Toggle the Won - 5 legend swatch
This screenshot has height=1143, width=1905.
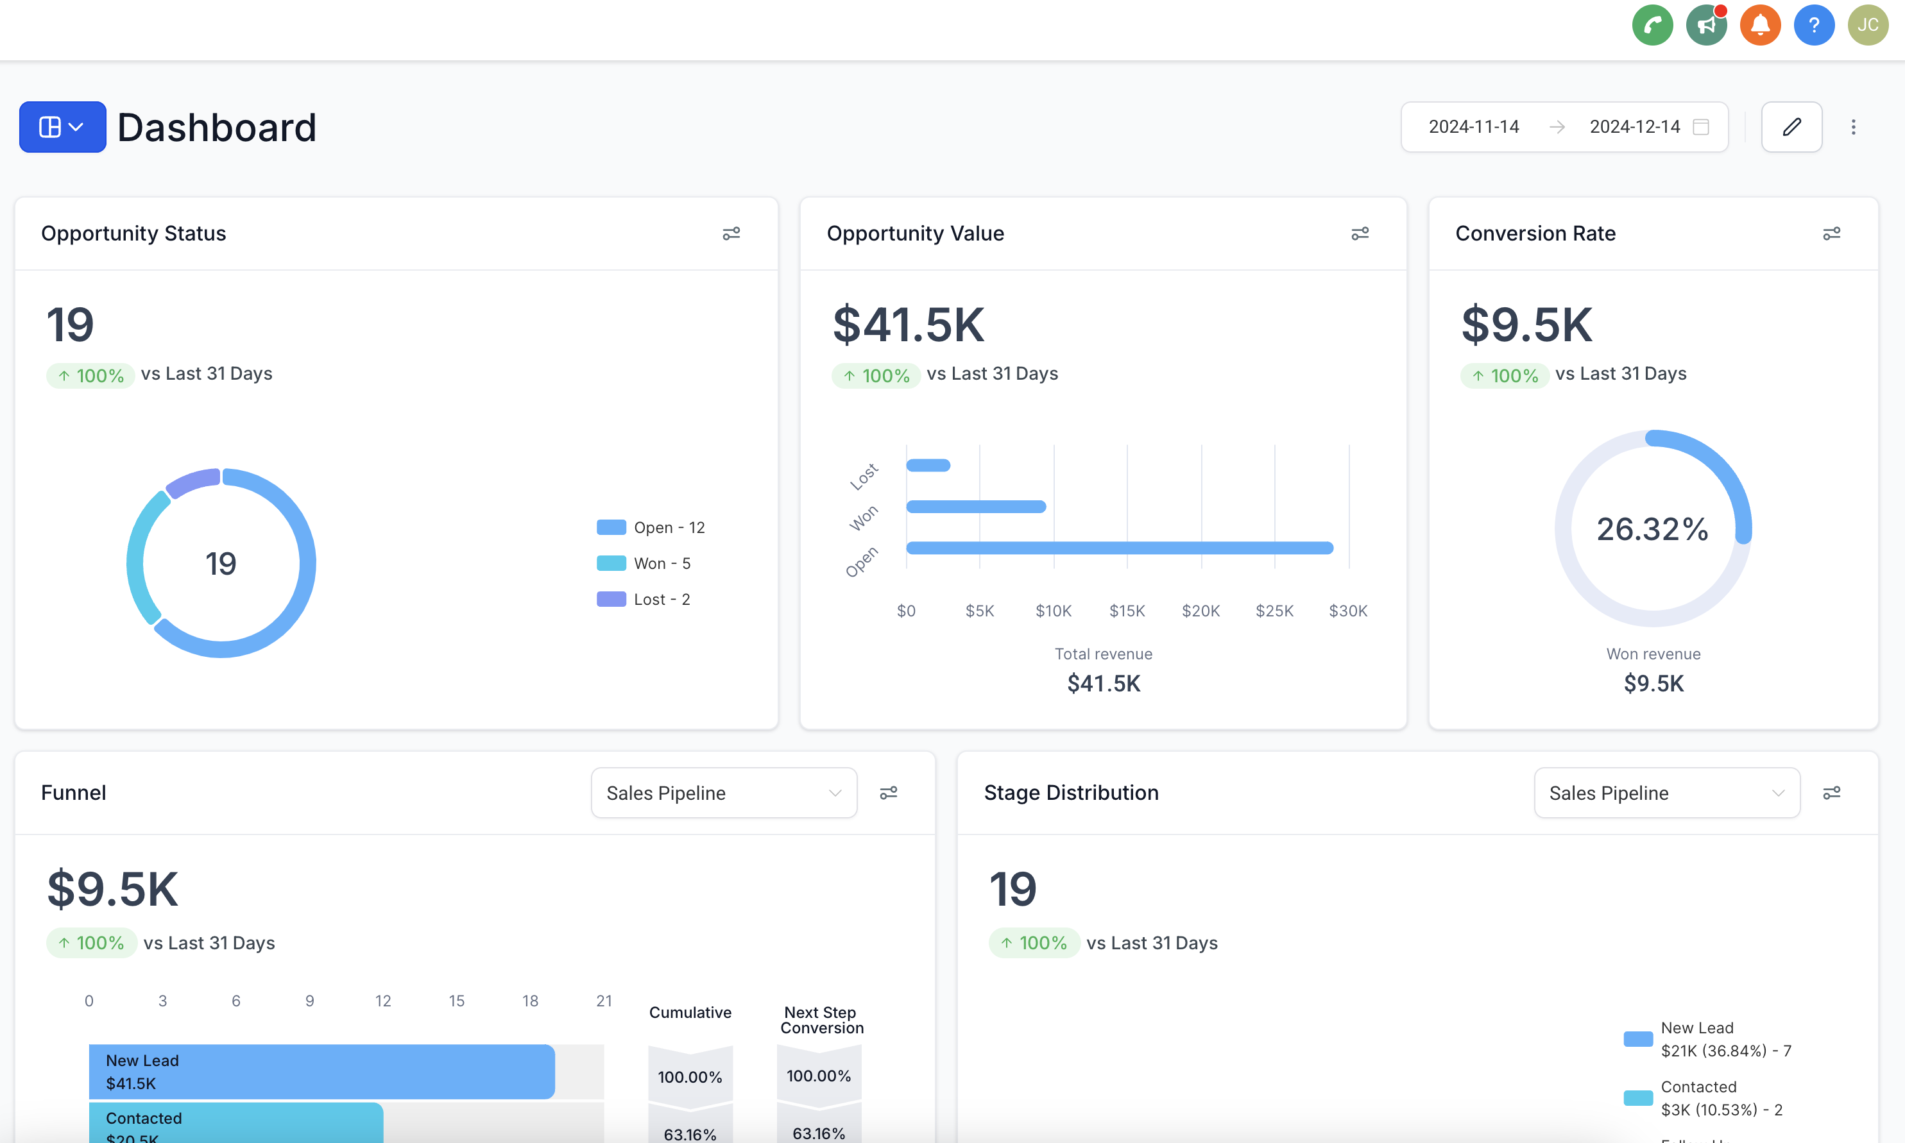coord(611,563)
